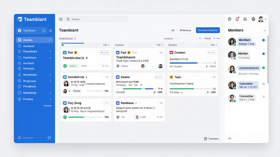This screenshot has width=280, height=157.
Task: Open the fifth member's chevron arrow
Action: (x=264, y=97)
